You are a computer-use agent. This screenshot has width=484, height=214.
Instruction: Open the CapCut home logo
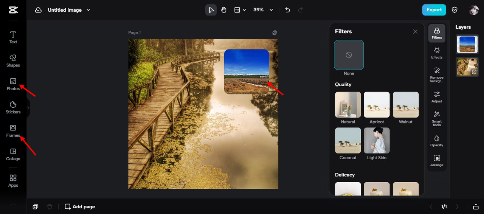pyautogui.click(x=13, y=10)
